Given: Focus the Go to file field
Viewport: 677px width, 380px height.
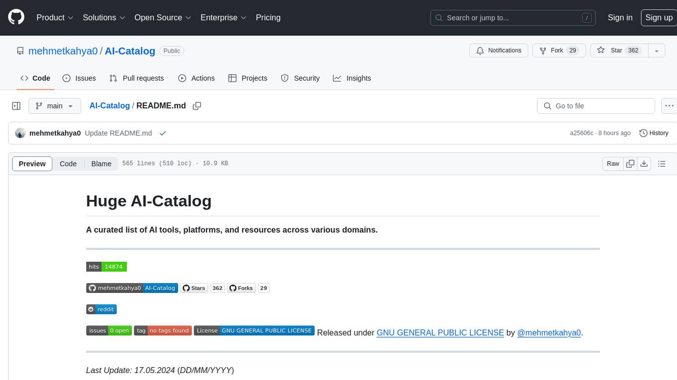Looking at the screenshot, I should (x=596, y=106).
